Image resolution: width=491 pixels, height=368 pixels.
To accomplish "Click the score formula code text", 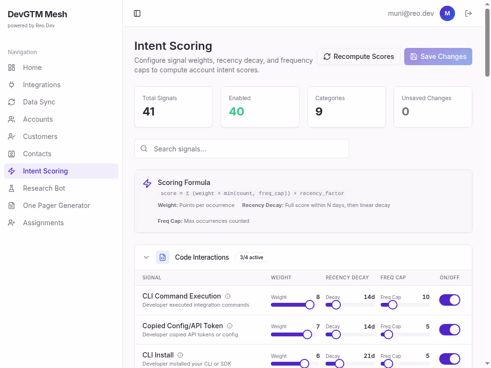I will [x=252, y=194].
